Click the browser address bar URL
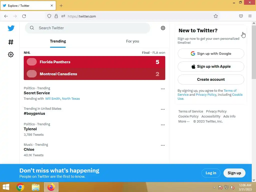 [82, 16]
